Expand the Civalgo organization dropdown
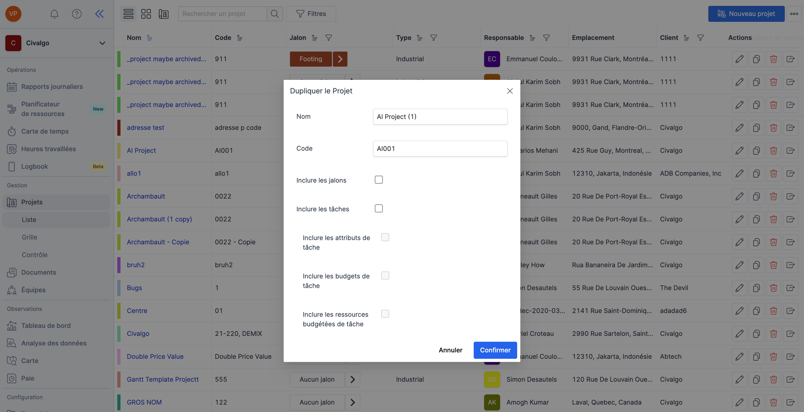The height and width of the screenshot is (412, 804). pos(102,43)
